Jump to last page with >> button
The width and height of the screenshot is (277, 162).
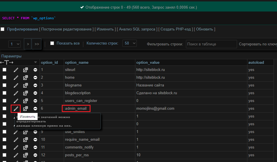click(x=36, y=44)
